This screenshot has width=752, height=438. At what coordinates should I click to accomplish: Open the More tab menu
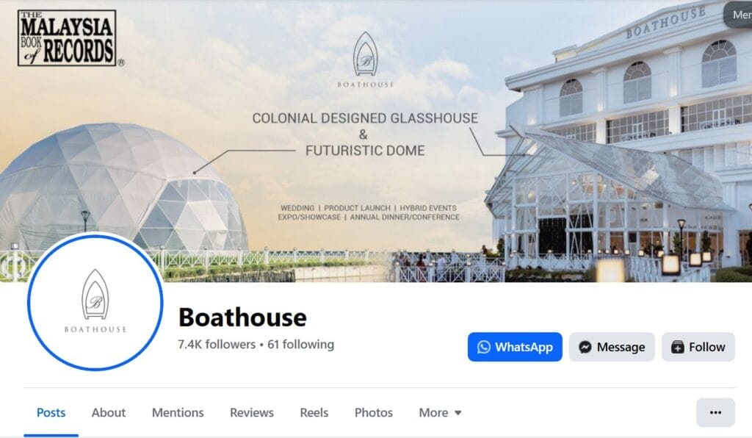(x=440, y=412)
